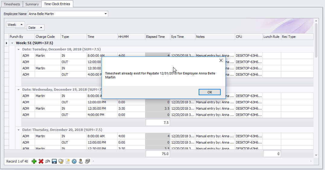Screen dimensions: 325x170
Task: Click the blue circular refresh icon
Action: click(74, 162)
